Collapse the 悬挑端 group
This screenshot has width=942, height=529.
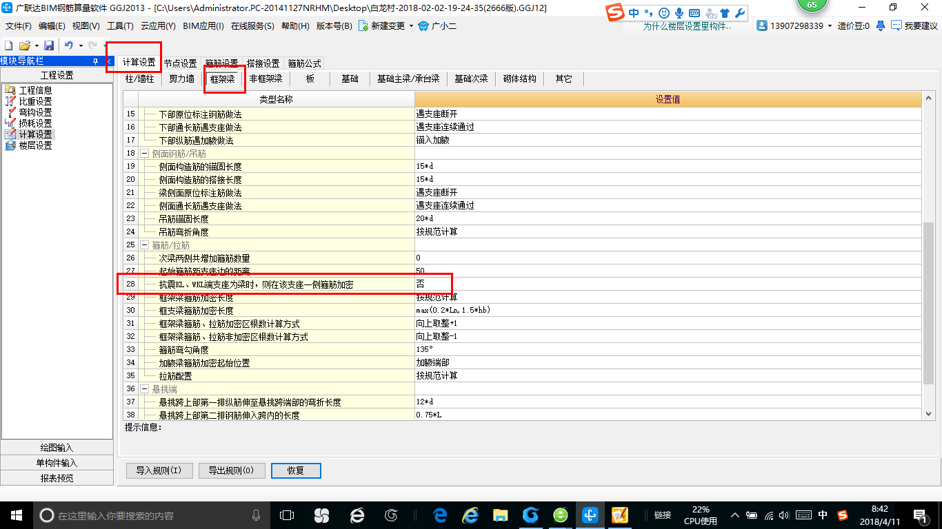click(x=145, y=389)
